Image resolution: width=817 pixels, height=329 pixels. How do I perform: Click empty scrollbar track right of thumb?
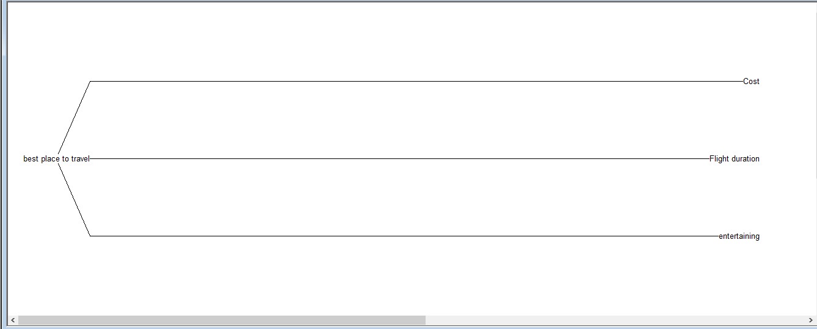click(x=615, y=320)
